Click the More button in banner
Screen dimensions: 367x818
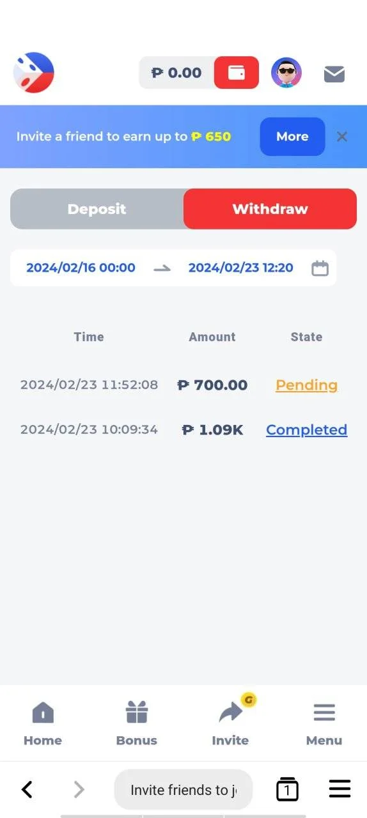click(x=292, y=137)
